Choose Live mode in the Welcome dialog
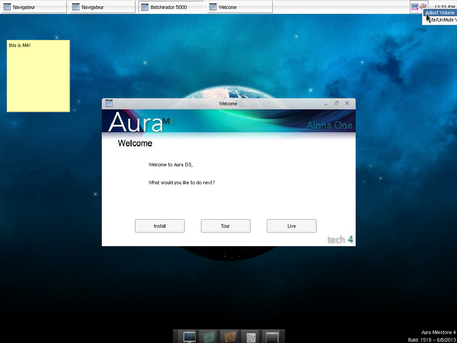This screenshot has height=343, width=457. pos(292,226)
